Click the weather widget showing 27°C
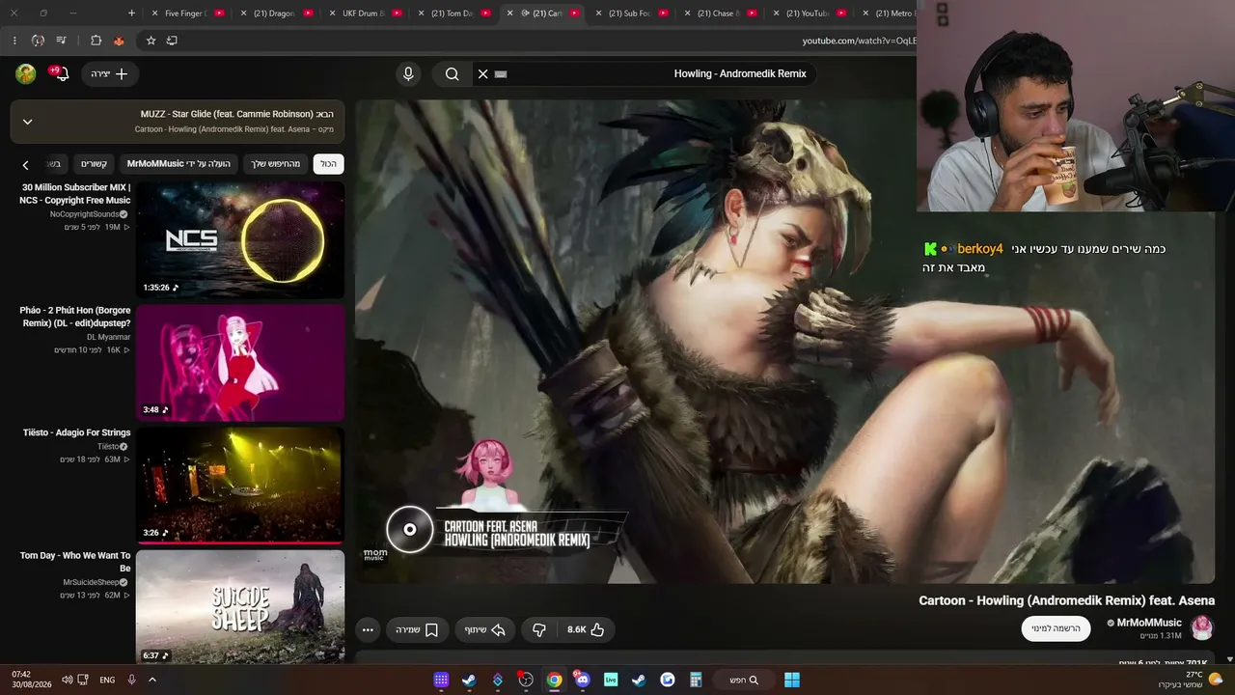The image size is (1235, 695). (x=1189, y=680)
